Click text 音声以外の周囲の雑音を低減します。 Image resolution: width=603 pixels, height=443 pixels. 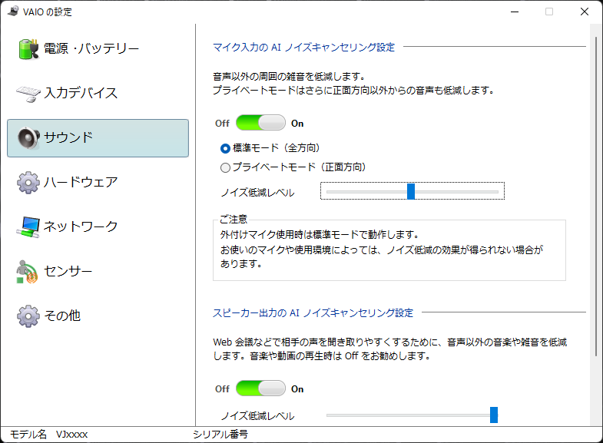point(289,77)
